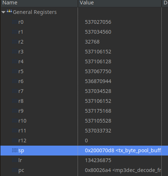Image resolution: width=168 pixels, height=176 pixels.
Task: Select the General Registers row label
Action: click(x=35, y=12)
